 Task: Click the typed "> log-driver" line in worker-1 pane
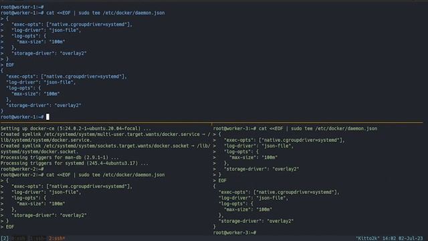coord(41,30)
